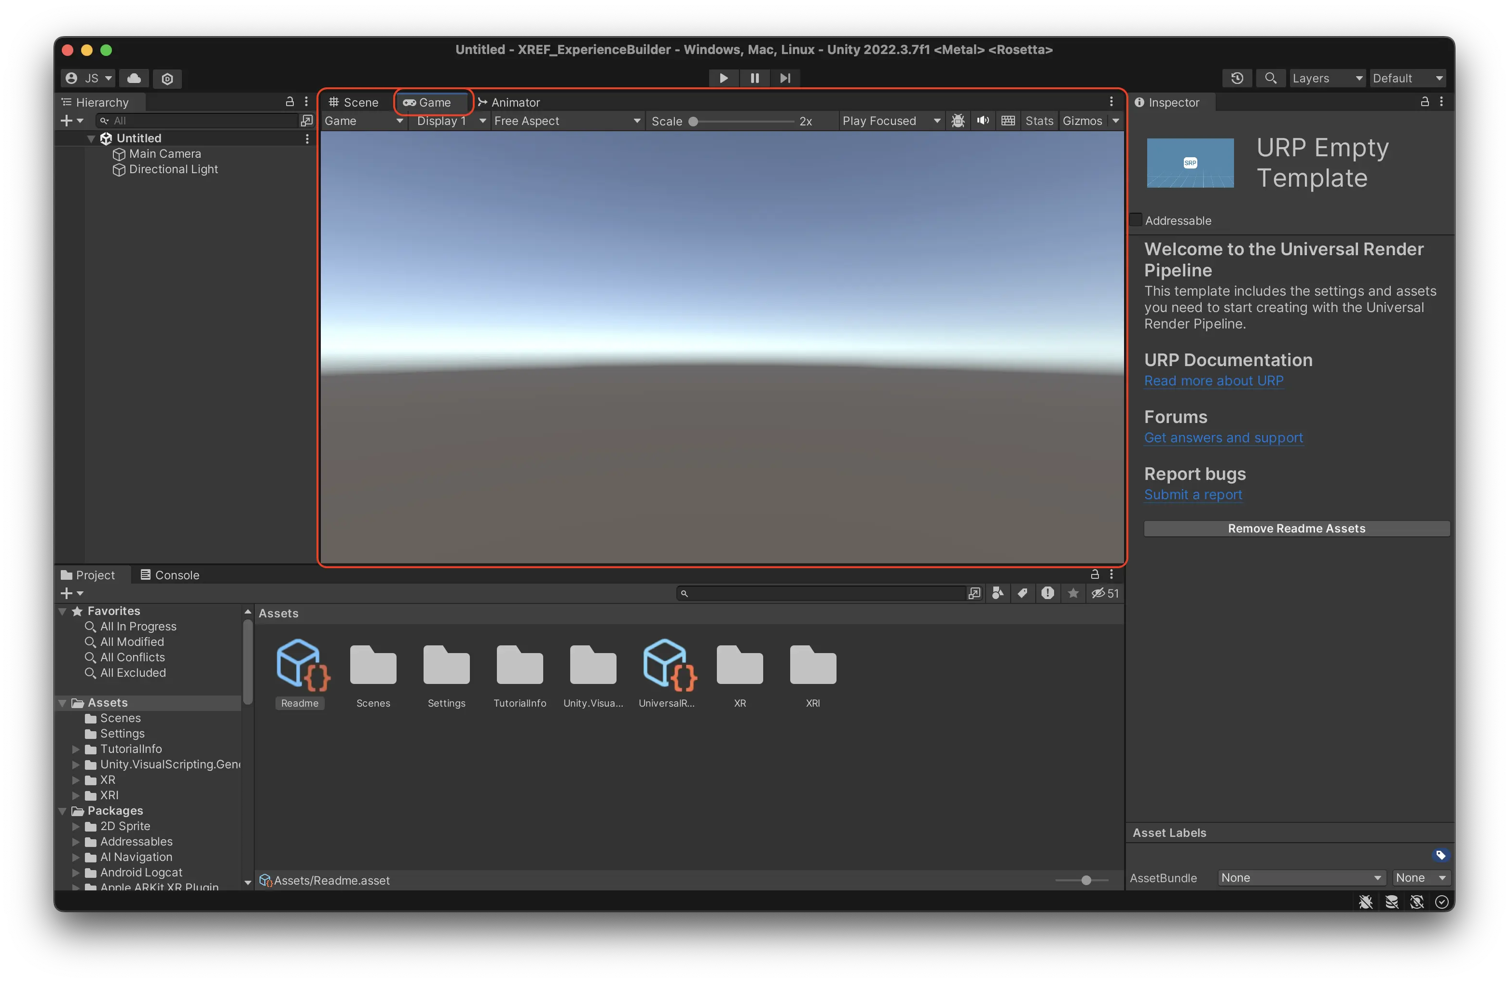Switch to the Scene tab

point(354,102)
